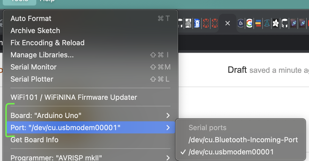This screenshot has width=309, height=161.
Task: Expand the Port submenu arrow
Action: tap(168, 128)
